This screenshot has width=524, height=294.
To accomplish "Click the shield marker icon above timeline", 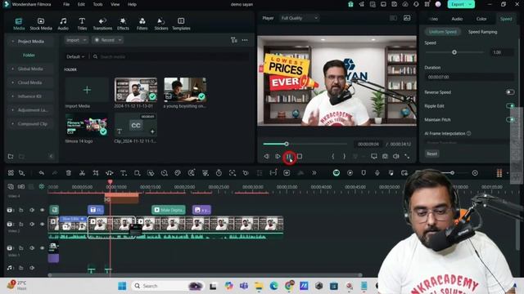I will 364,173.
